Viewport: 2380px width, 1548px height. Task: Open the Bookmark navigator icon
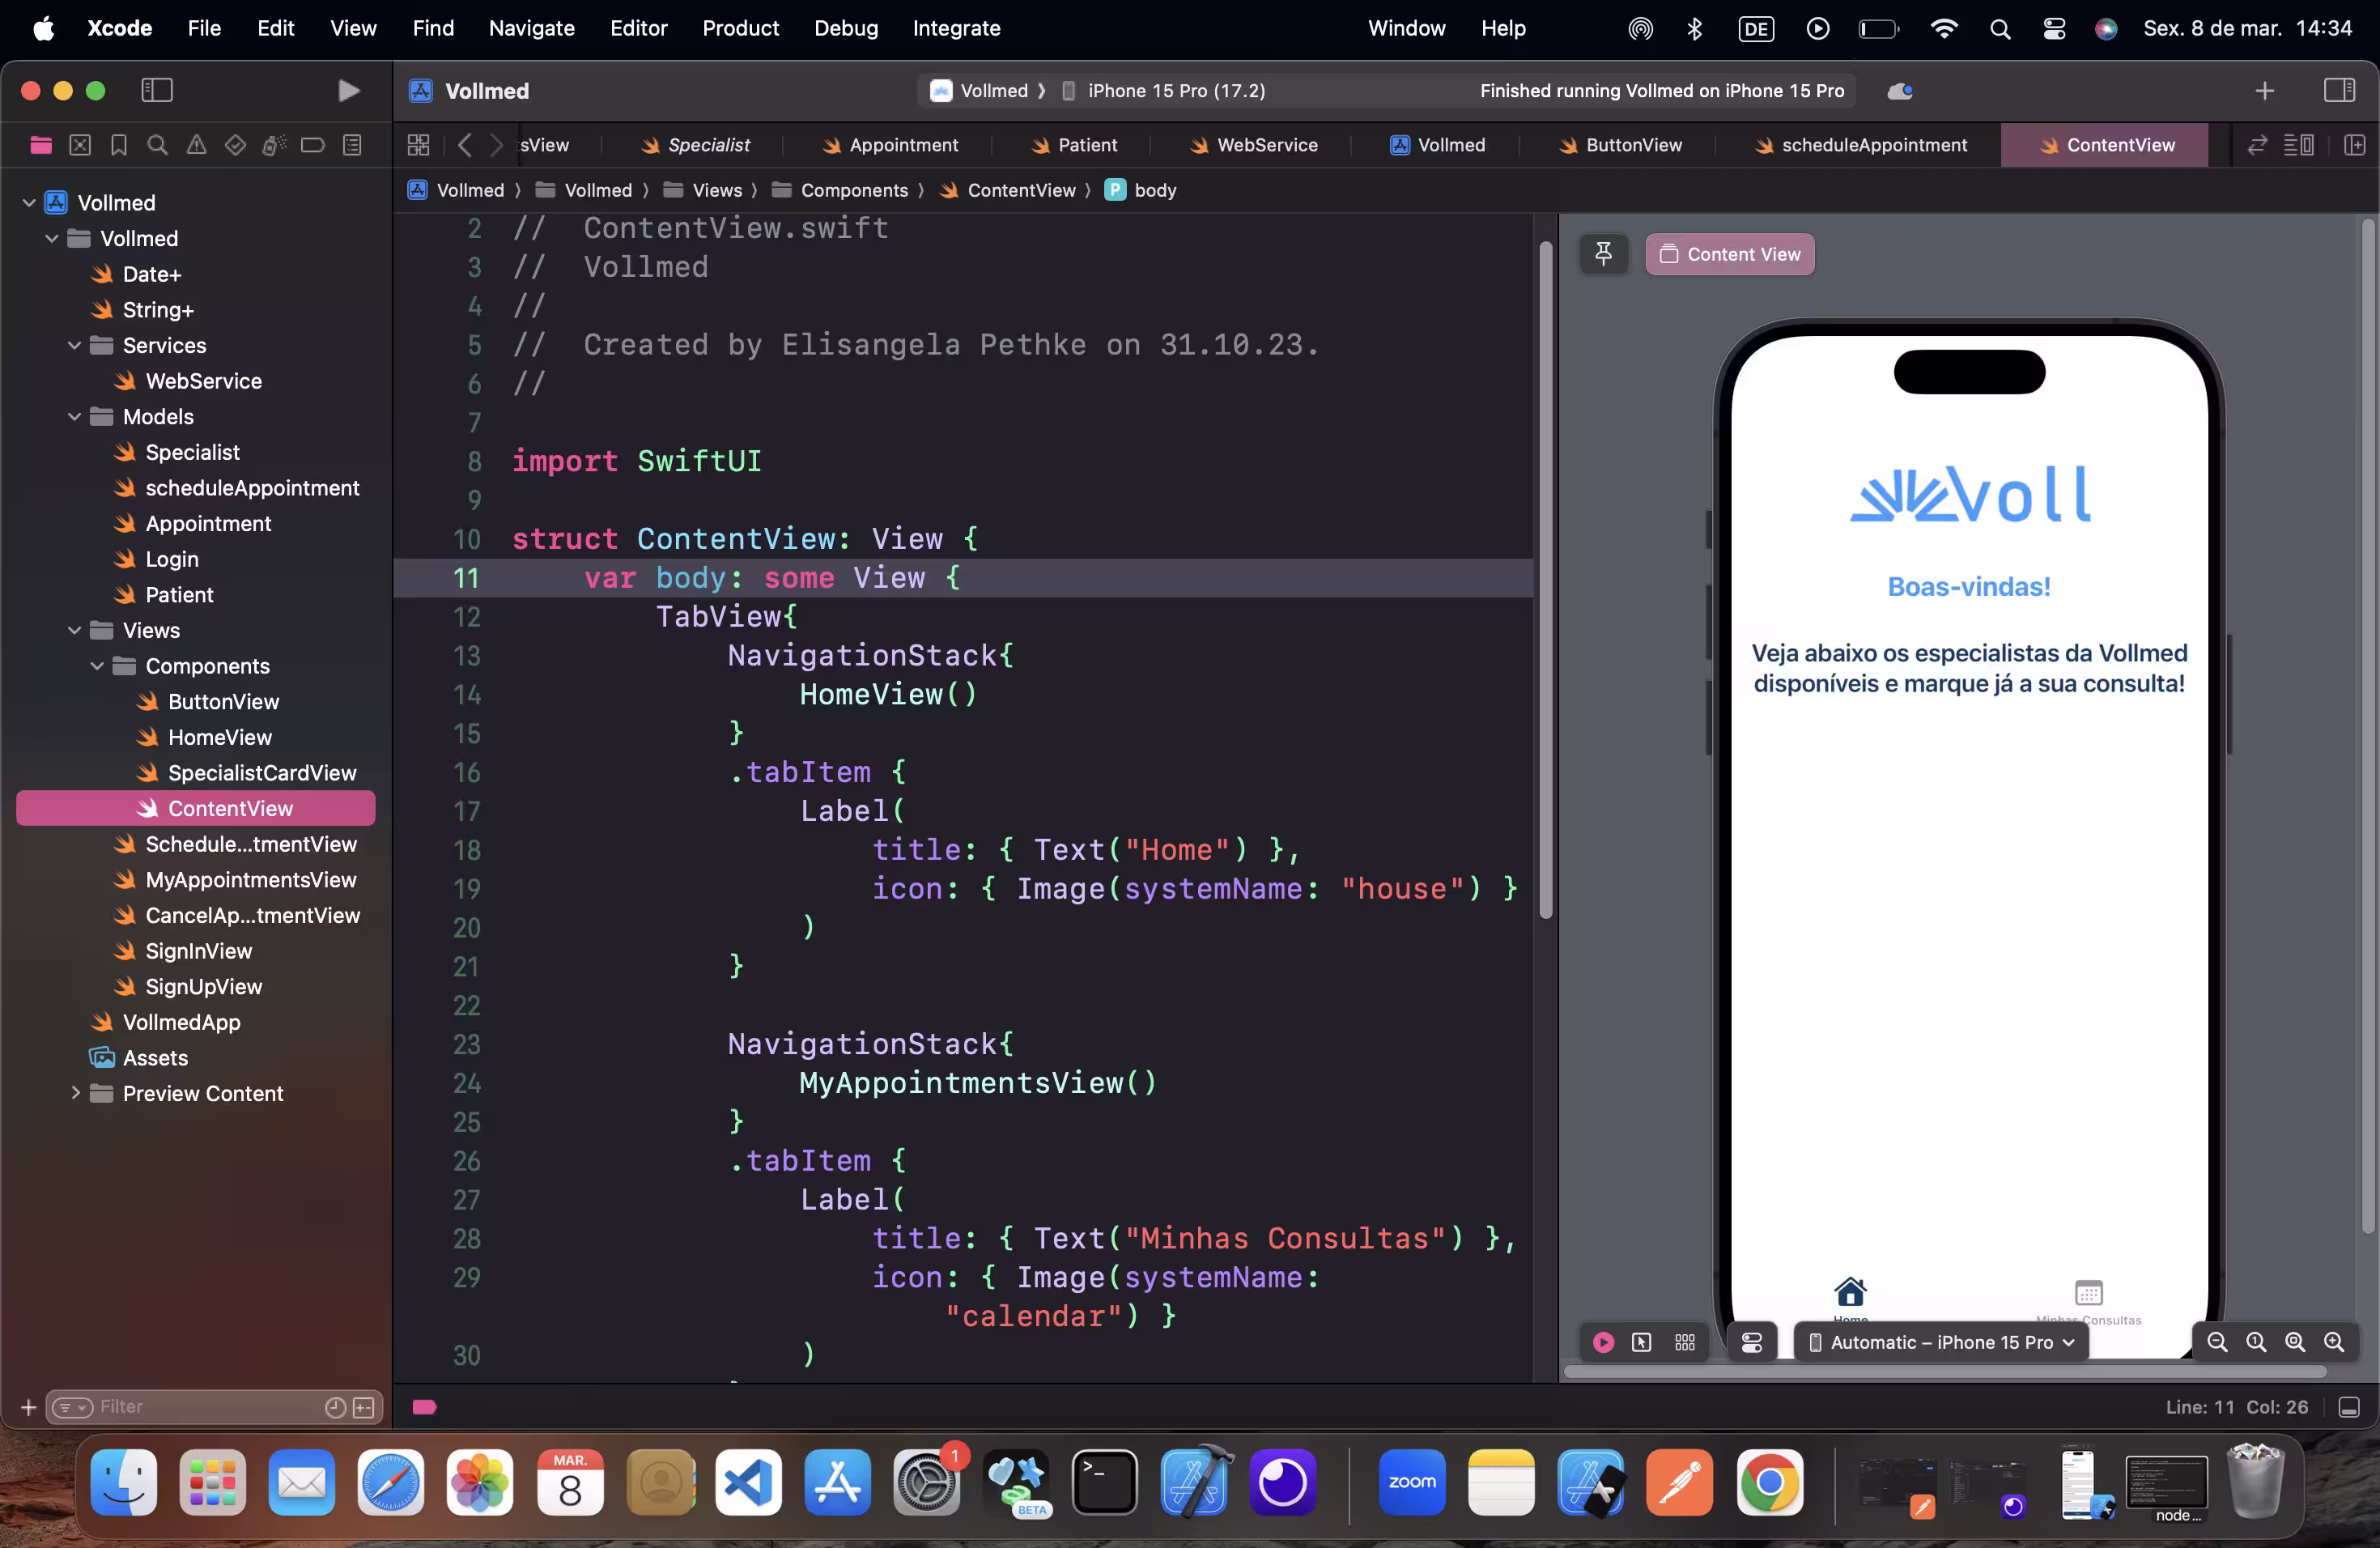point(119,145)
